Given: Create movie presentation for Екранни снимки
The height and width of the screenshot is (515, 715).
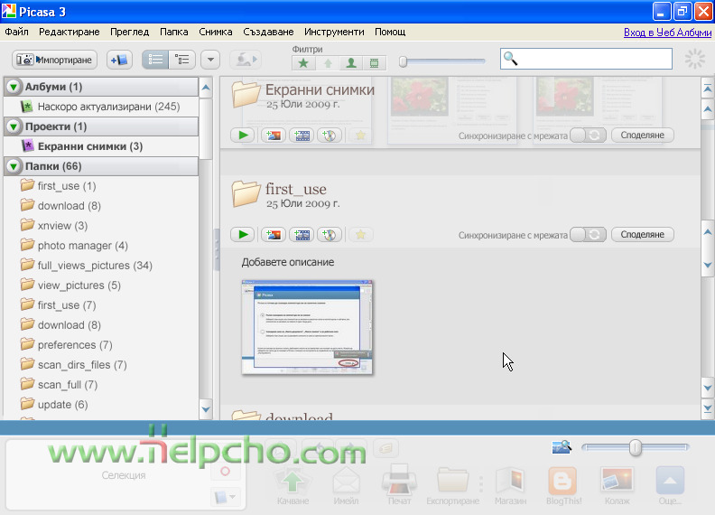Looking at the screenshot, I should [x=302, y=136].
